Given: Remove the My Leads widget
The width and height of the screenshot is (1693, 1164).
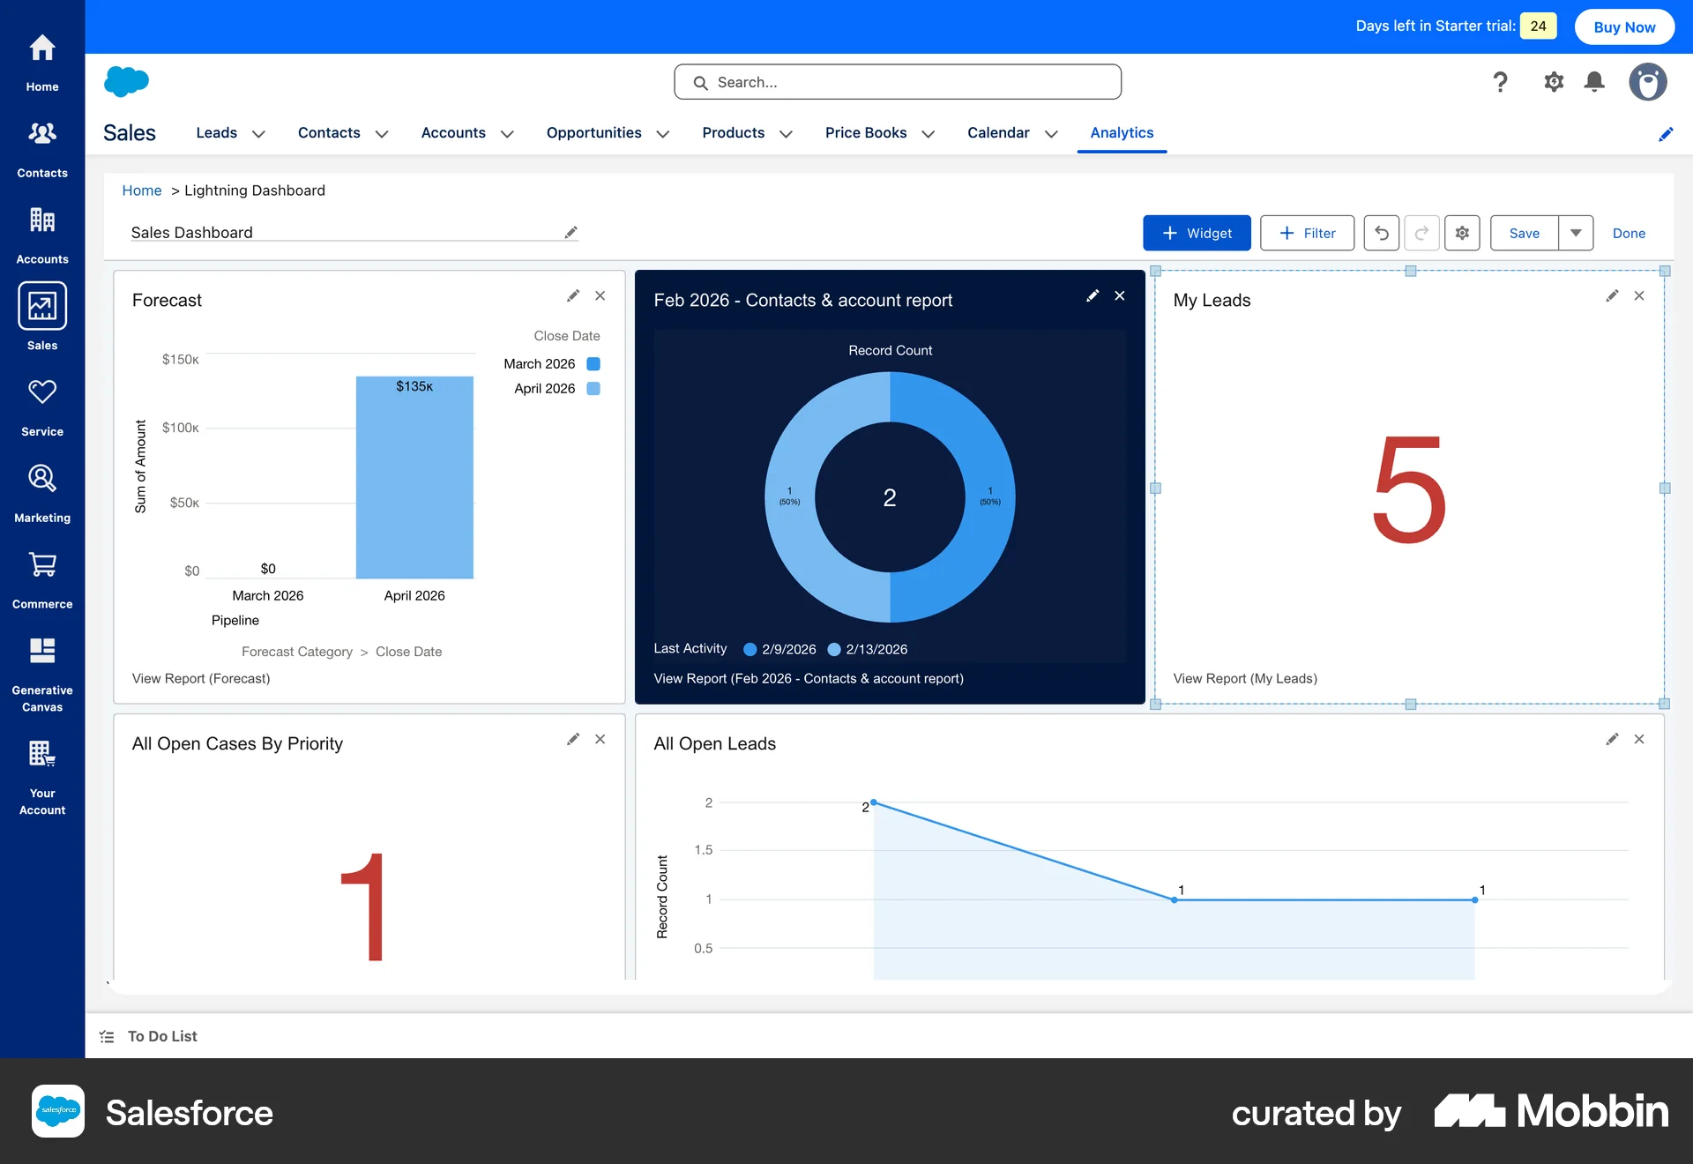Looking at the screenshot, I should (x=1639, y=295).
